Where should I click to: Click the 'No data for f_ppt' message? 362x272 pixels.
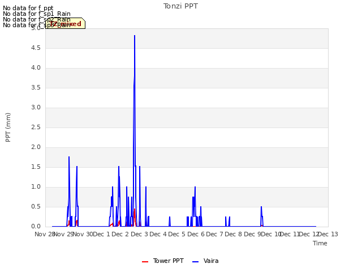[x=28, y=8]
